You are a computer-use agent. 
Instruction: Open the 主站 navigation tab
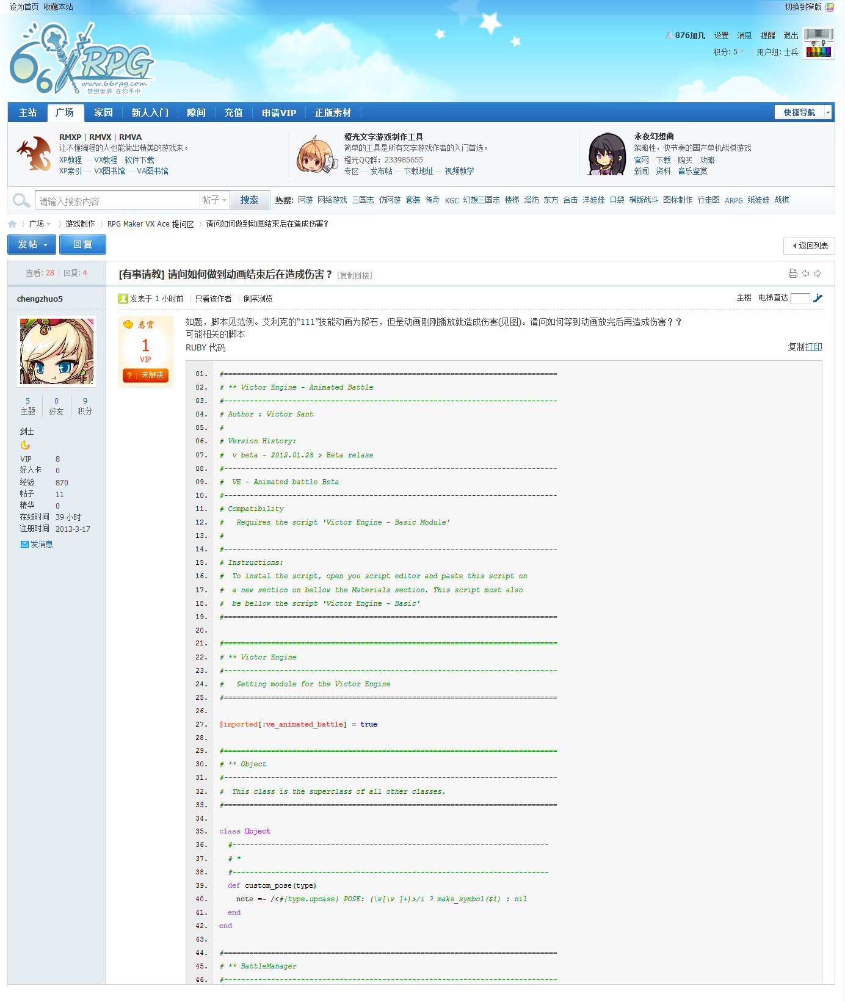point(27,112)
